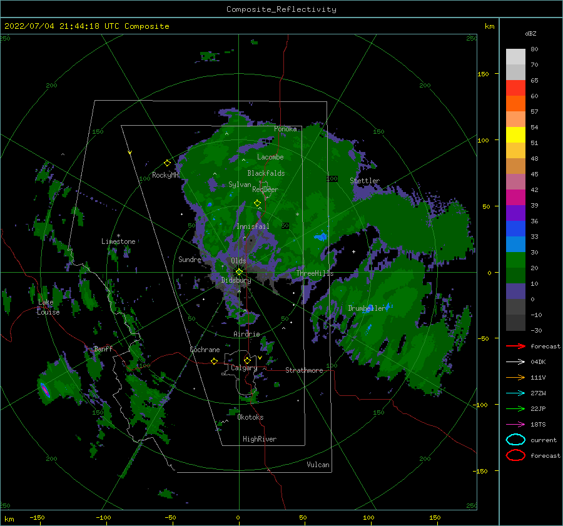Click the 22JP legend label
The width and height of the screenshot is (563, 526).
pyautogui.click(x=538, y=408)
